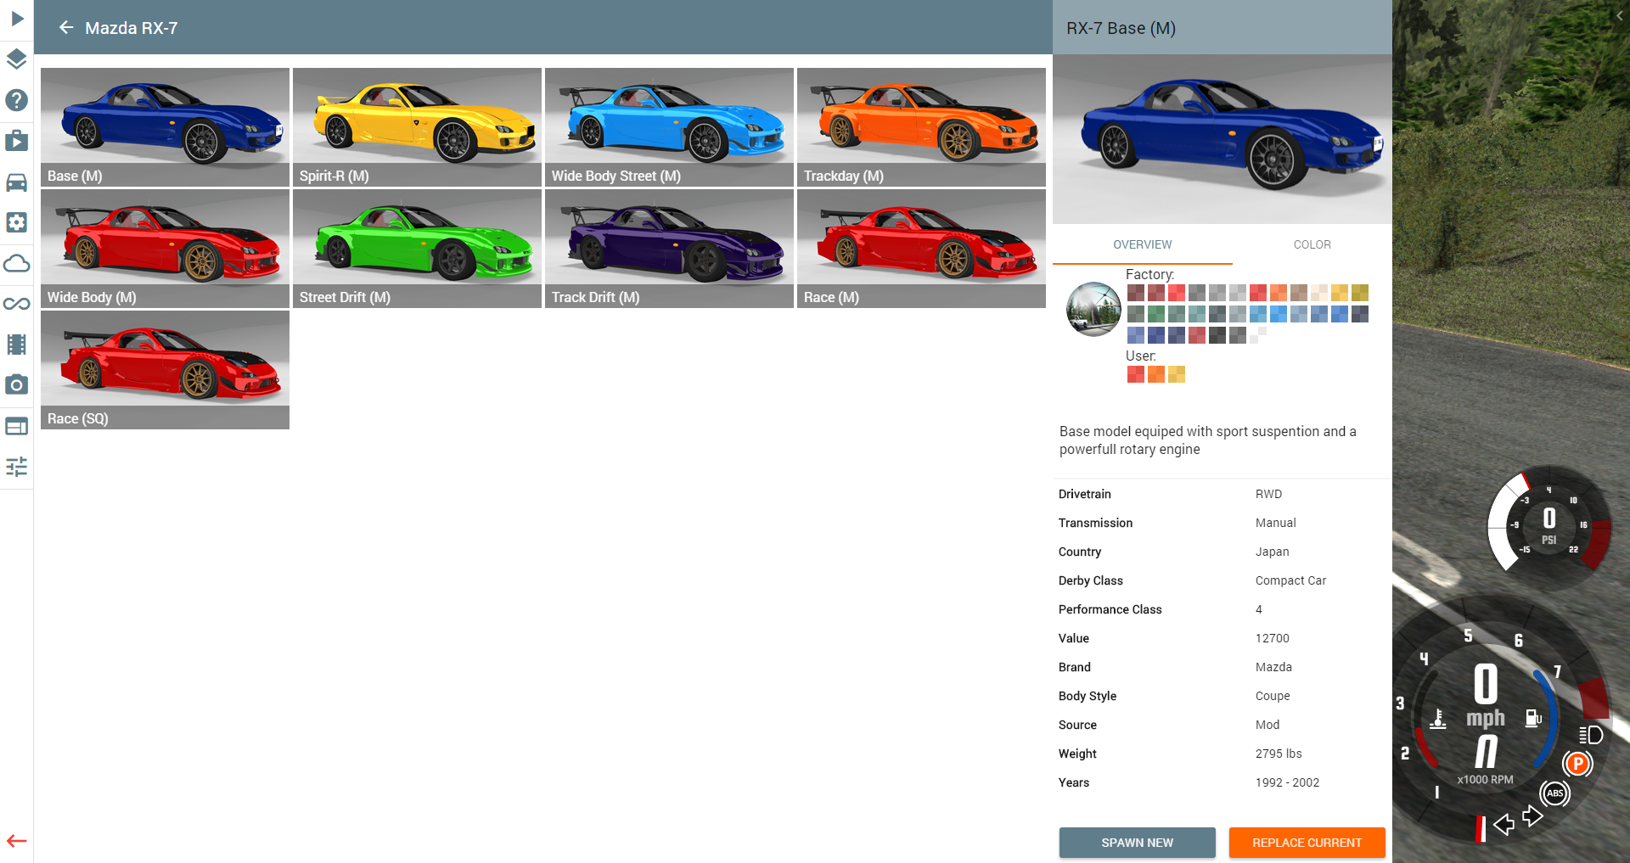This screenshot has width=1630, height=863.
Task: Click the play icon in the sidebar
Action: pos(17,18)
